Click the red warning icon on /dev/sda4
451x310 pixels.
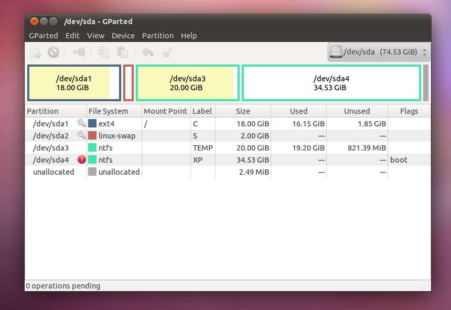click(x=82, y=160)
